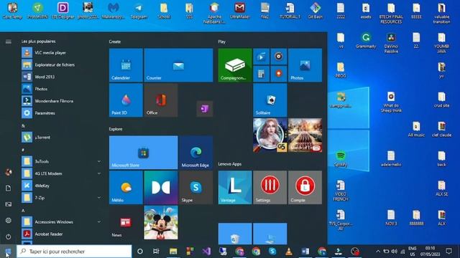Open Paramètres from popular apps list

(62, 113)
